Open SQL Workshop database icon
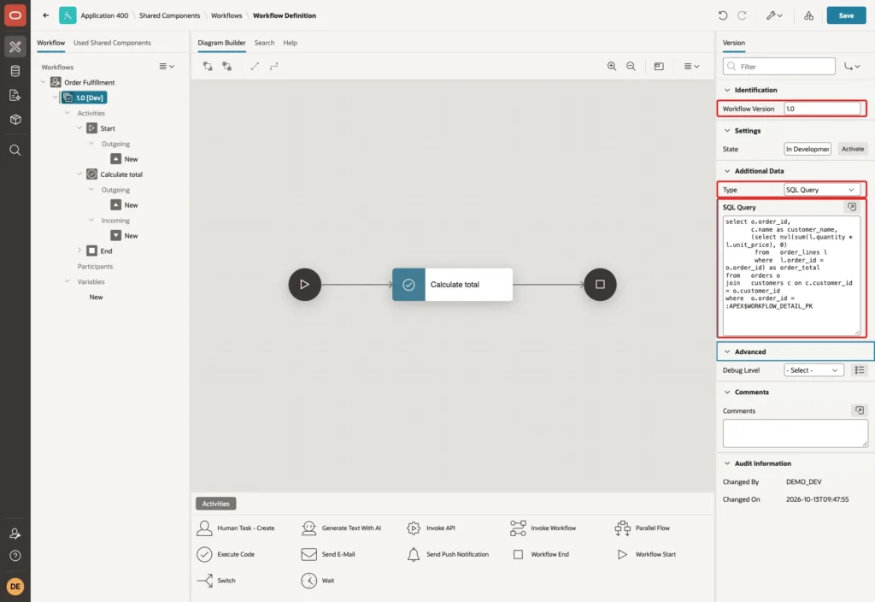Viewport: 875px width, 602px height. click(15, 71)
